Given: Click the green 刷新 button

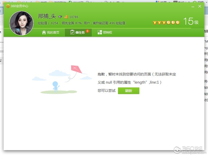Looking at the screenshot, I should [129, 91].
